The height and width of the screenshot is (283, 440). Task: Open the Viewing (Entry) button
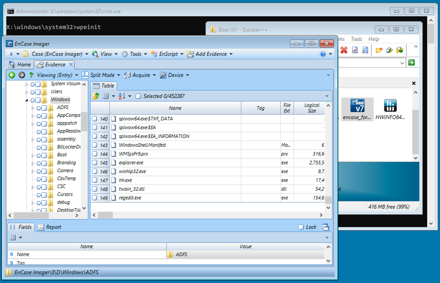[x=58, y=75]
